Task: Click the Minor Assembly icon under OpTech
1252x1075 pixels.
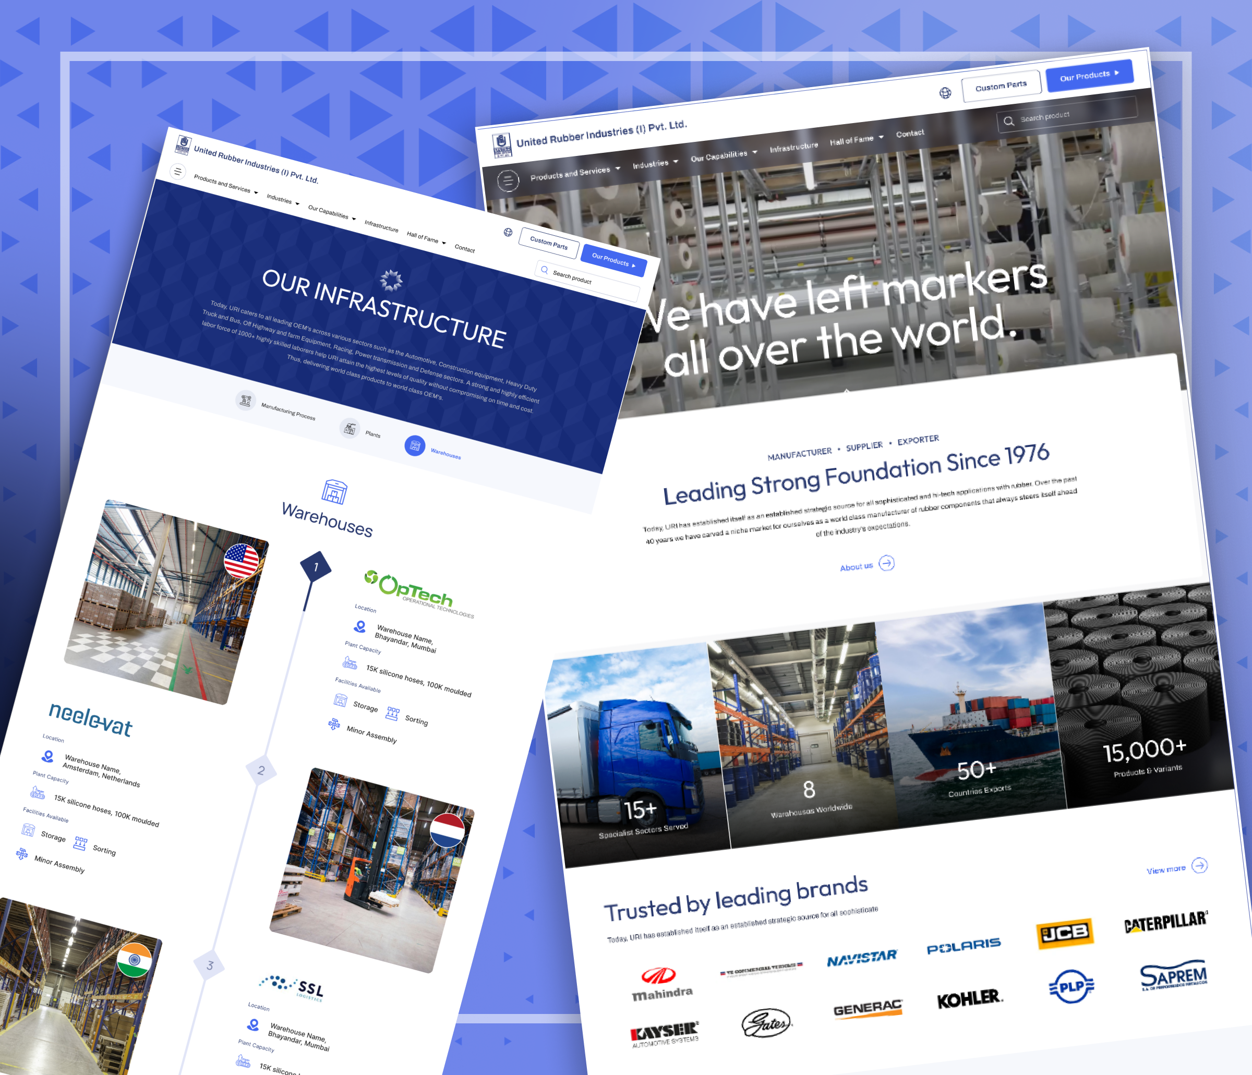Action: pos(334,723)
